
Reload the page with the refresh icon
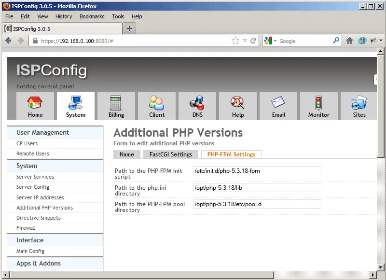pyautogui.click(x=253, y=41)
